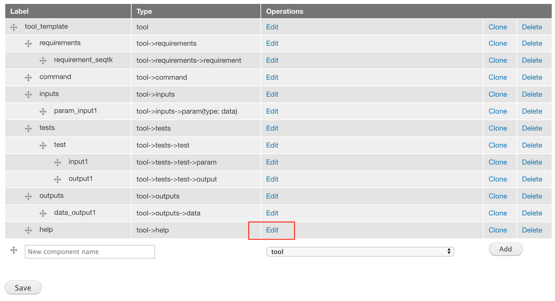
Task: Clone the tool->tests->test component
Action: (498, 145)
